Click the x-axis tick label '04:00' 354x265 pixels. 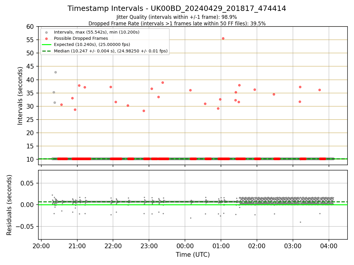point(329,246)
